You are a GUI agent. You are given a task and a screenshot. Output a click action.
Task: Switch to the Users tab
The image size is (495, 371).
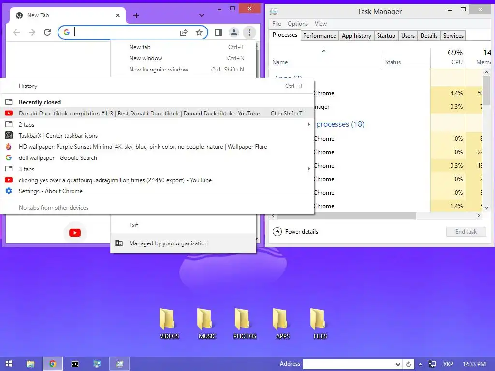(x=408, y=36)
